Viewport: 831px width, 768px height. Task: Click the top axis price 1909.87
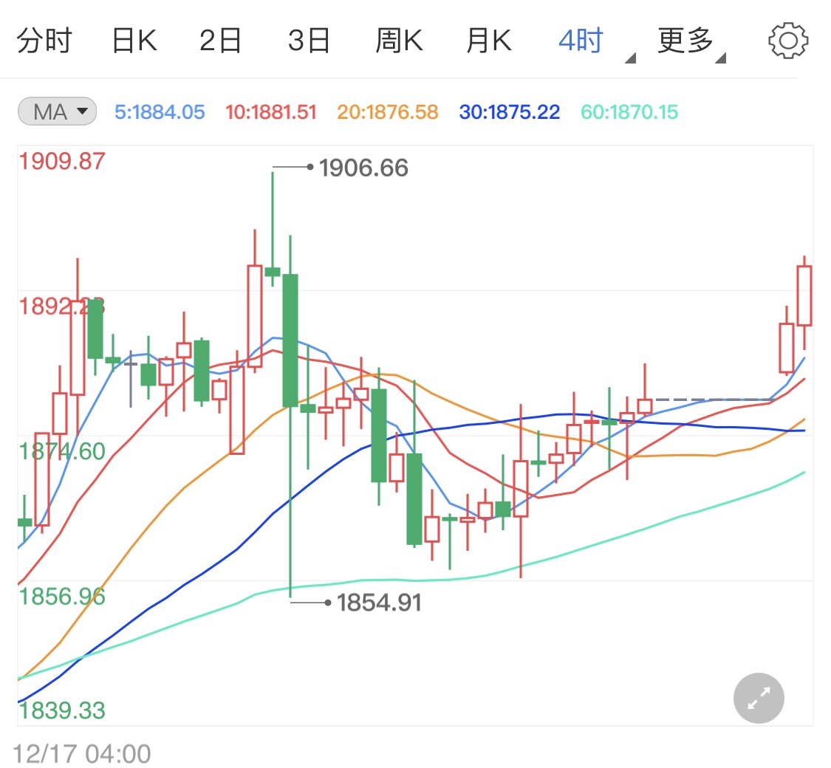62,161
